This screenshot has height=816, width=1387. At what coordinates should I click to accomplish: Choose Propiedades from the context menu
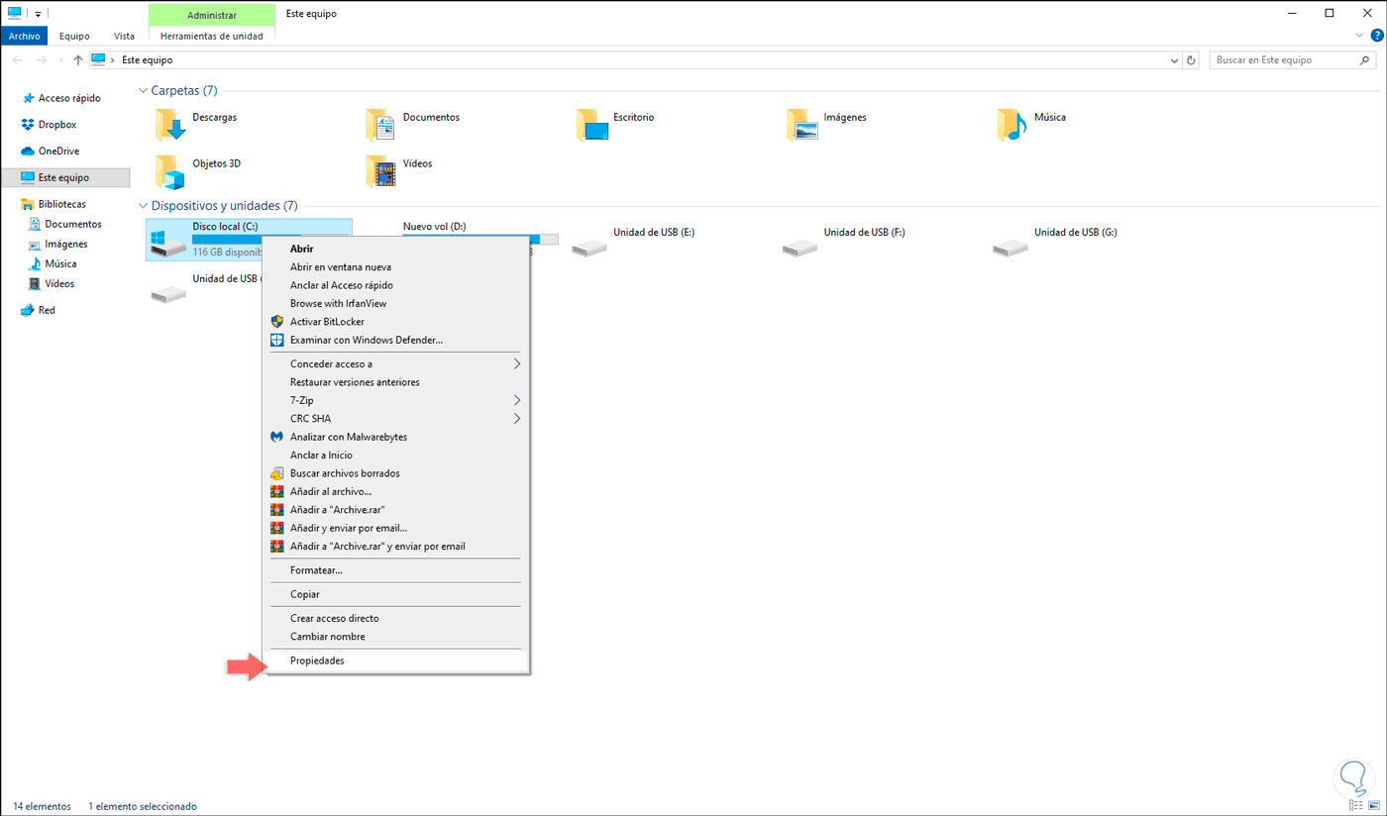click(396, 661)
